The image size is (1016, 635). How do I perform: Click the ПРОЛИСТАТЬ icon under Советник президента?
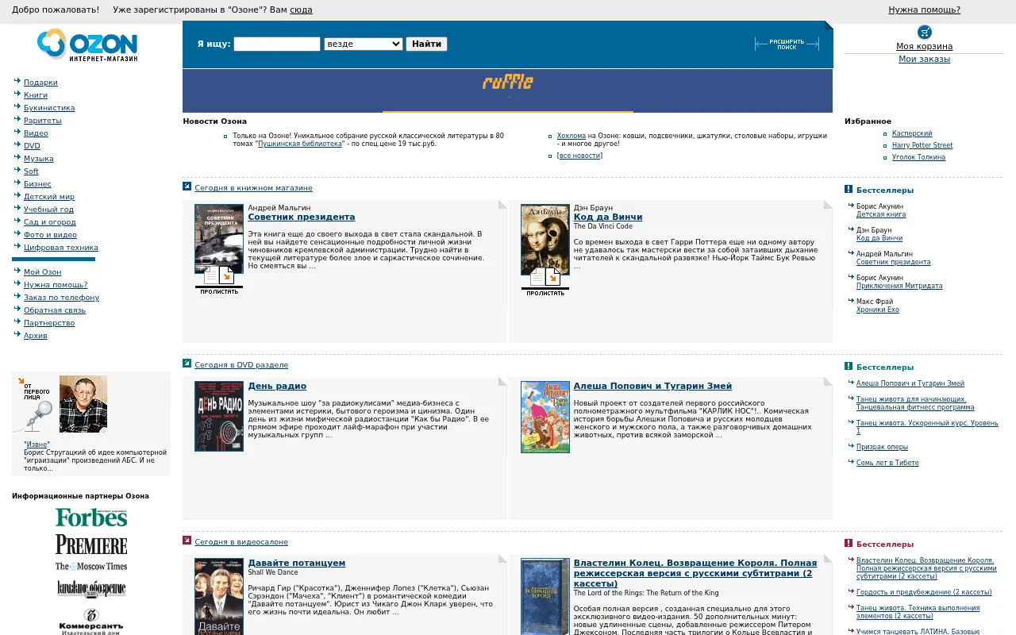point(219,280)
